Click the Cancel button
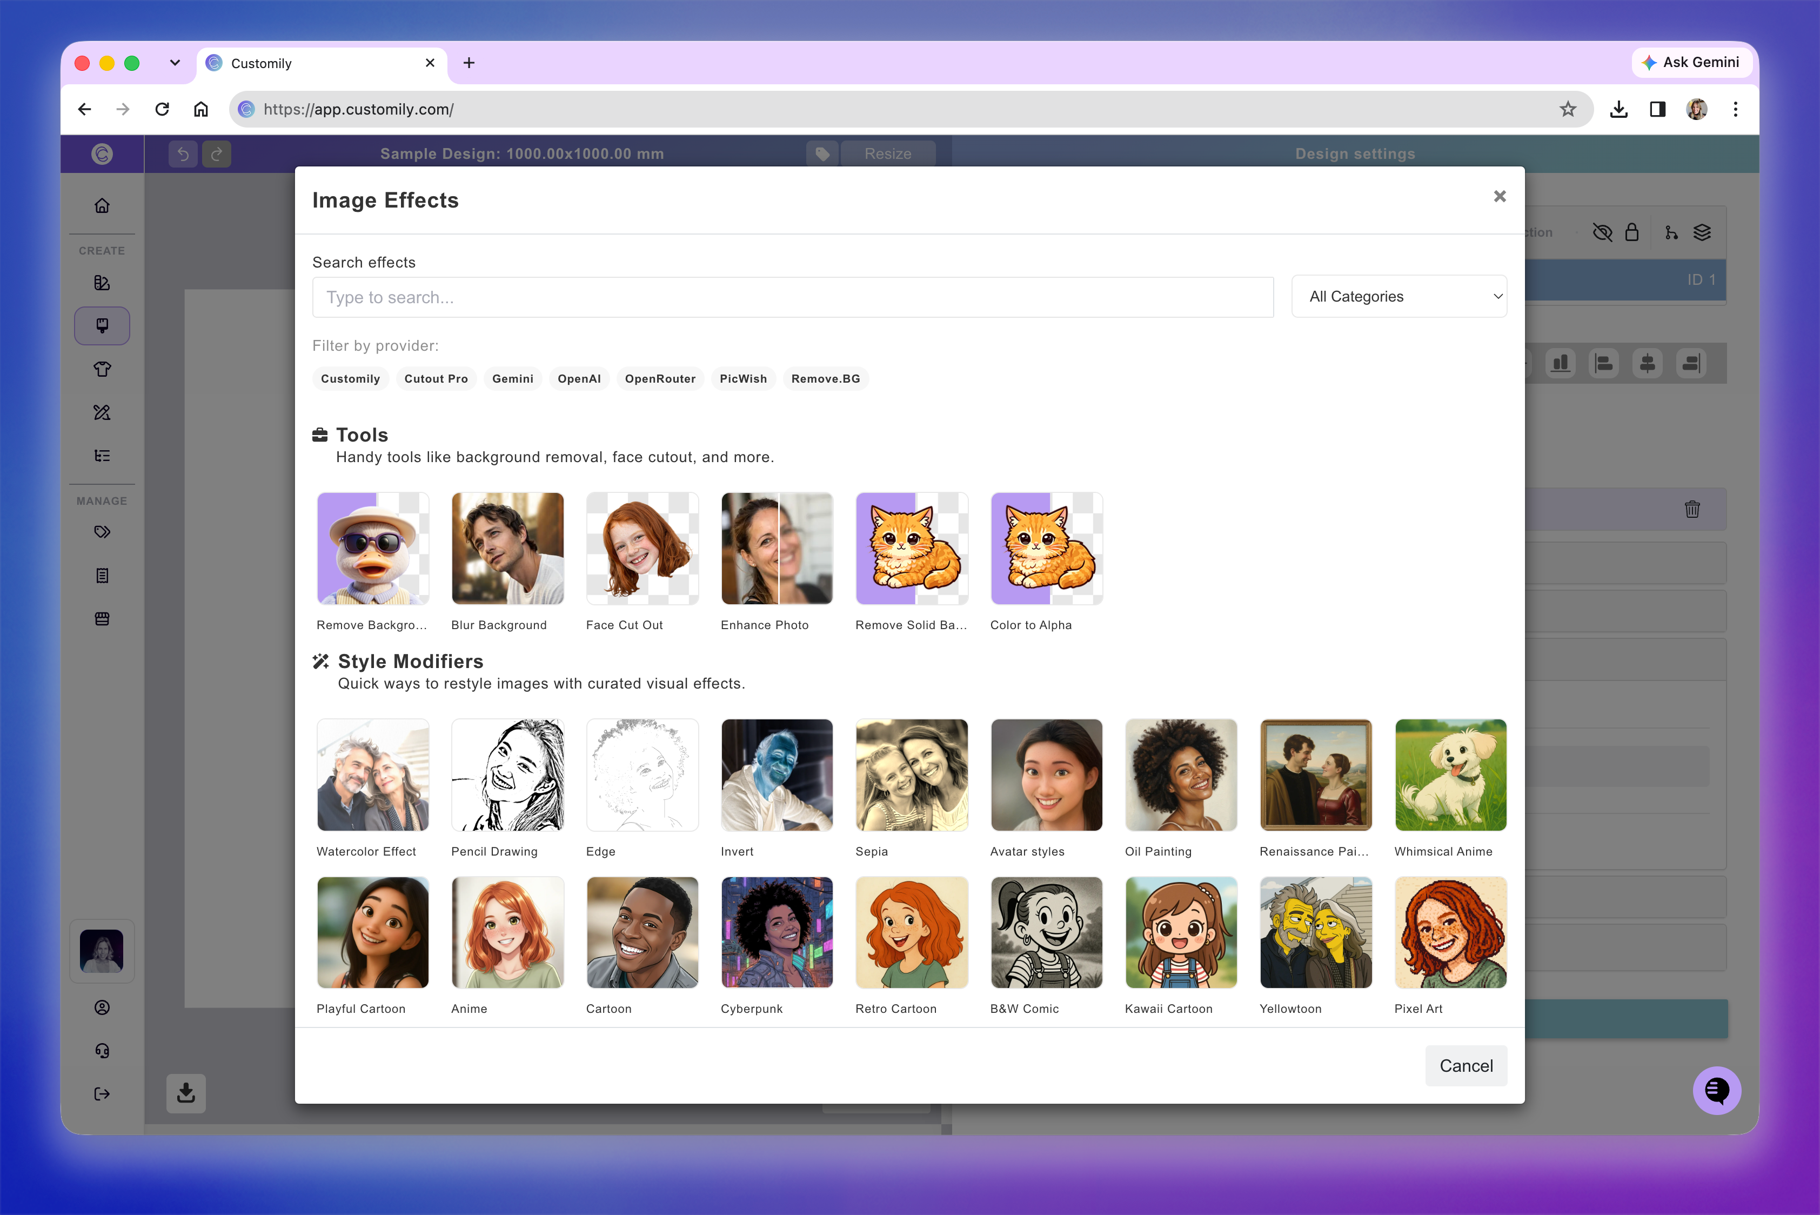 [1466, 1065]
